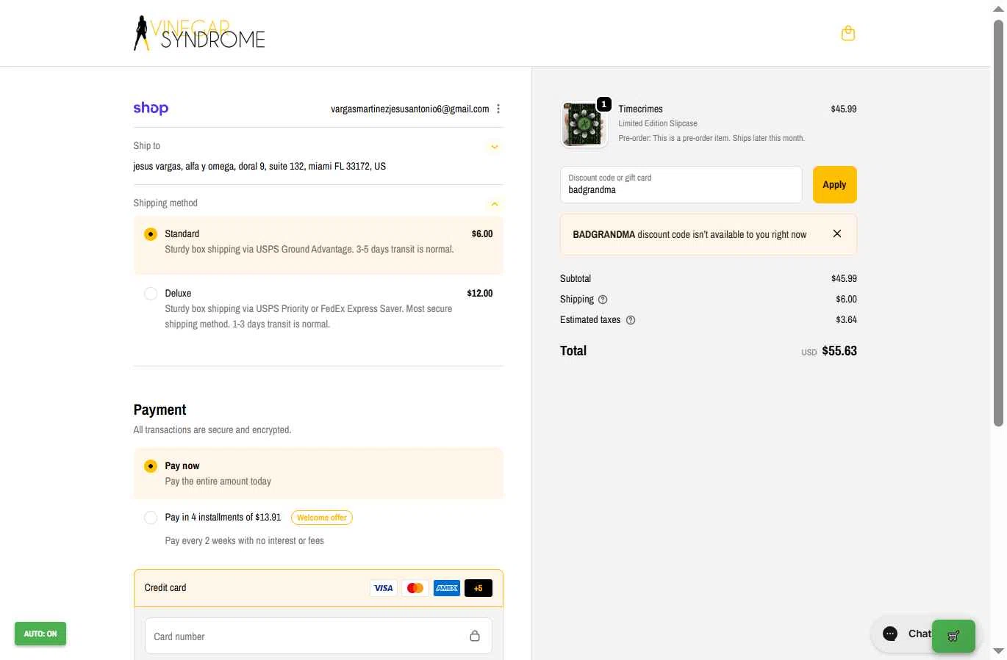Click the Estimated taxes $3.64 value
The width and height of the screenshot is (1007, 660).
[x=846, y=319]
